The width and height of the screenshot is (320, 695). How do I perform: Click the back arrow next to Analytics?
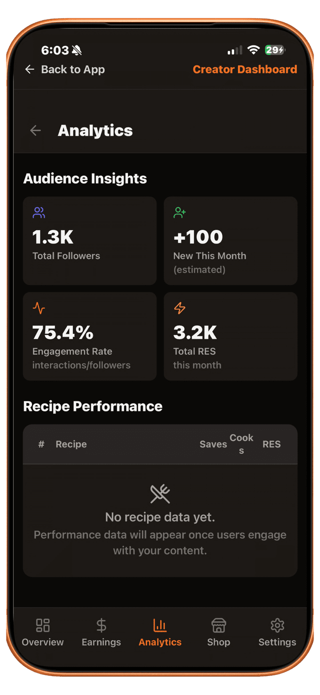(34, 130)
